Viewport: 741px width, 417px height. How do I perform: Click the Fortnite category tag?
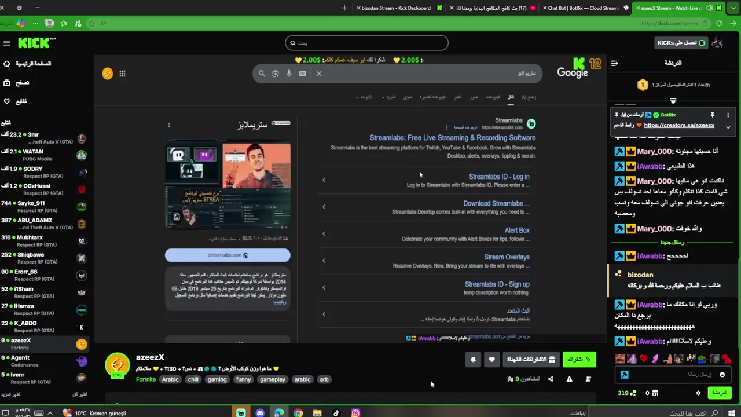point(146,380)
